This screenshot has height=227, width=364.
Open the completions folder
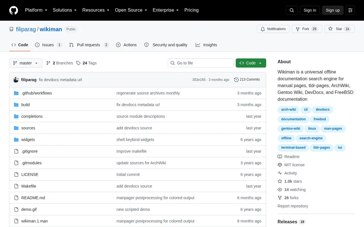[32, 116]
